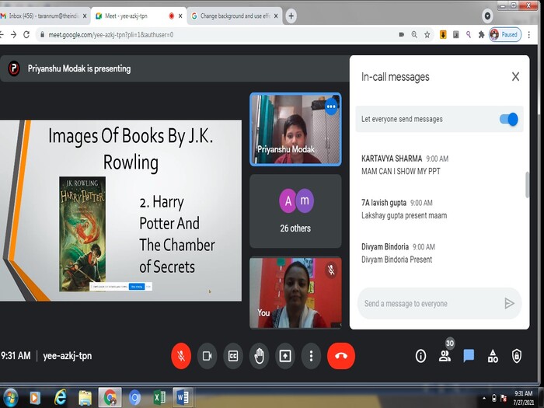544x408 pixels.
Task: Close the Gmail Inbox tab
Action: point(85,16)
